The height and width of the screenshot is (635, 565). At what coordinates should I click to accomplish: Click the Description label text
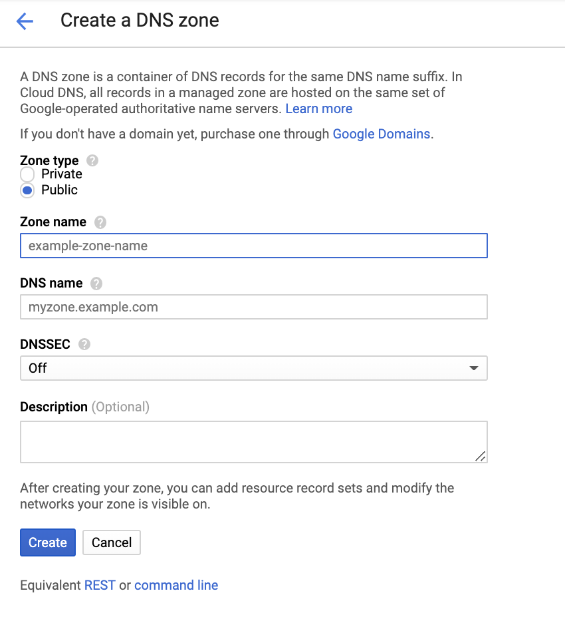54,407
